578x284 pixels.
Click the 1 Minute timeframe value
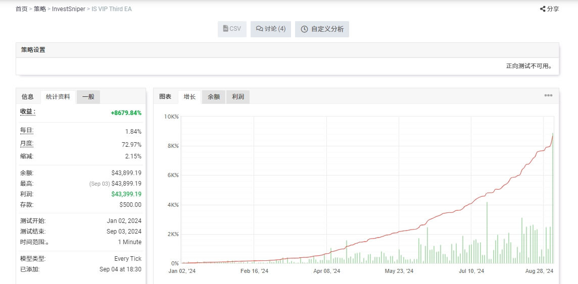point(130,242)
